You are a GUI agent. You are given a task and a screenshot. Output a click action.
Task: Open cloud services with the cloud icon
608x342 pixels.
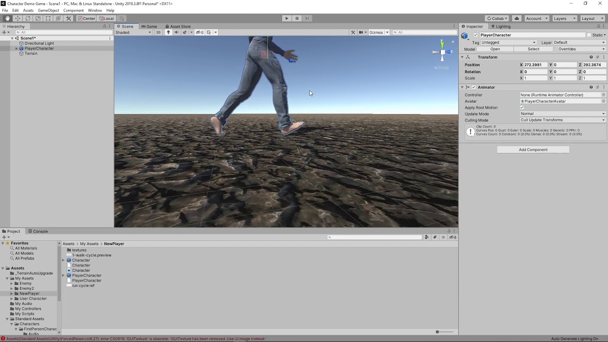coord(517,19)
